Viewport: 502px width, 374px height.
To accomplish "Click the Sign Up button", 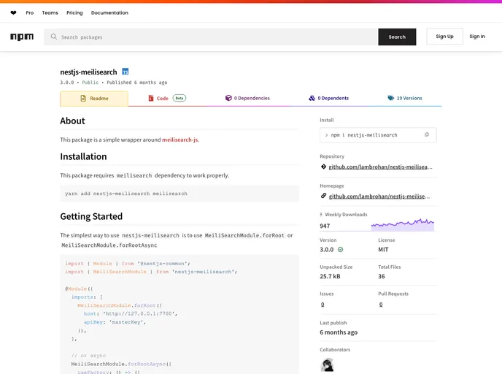I will (x=444, y=37).
